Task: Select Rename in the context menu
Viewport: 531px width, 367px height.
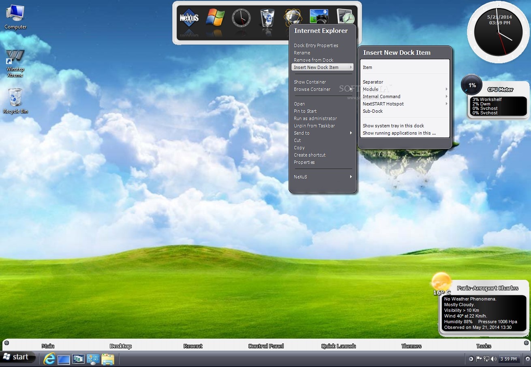Action: (322, 53)
